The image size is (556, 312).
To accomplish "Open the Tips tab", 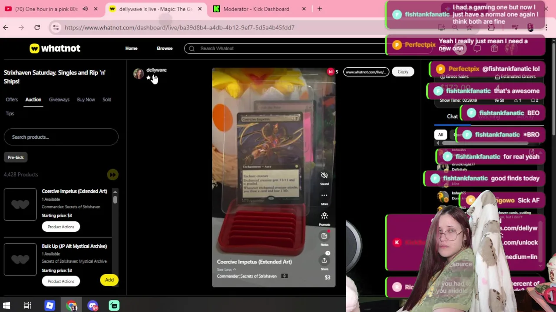I will (10, 114).
